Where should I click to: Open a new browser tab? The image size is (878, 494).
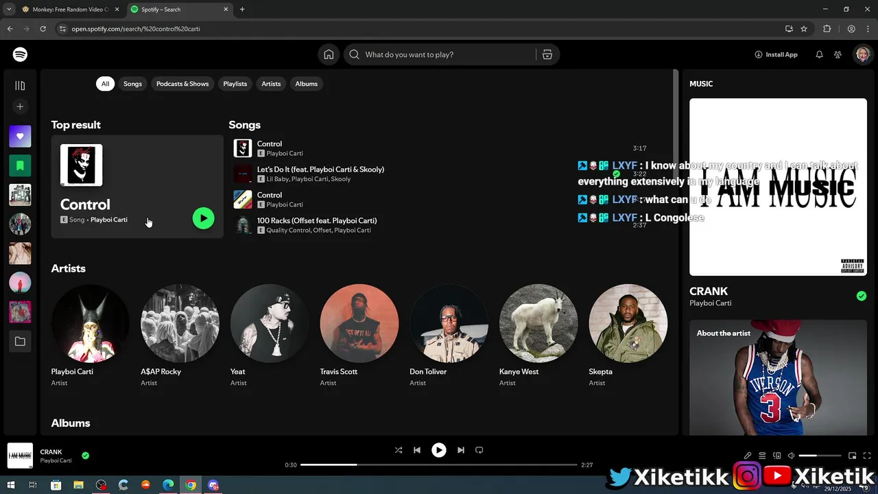242,10
